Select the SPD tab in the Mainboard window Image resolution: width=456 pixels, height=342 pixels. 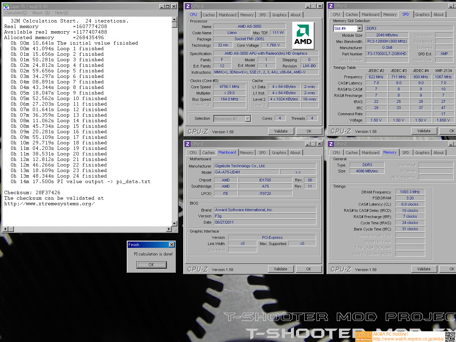click(x=262, y=153)
